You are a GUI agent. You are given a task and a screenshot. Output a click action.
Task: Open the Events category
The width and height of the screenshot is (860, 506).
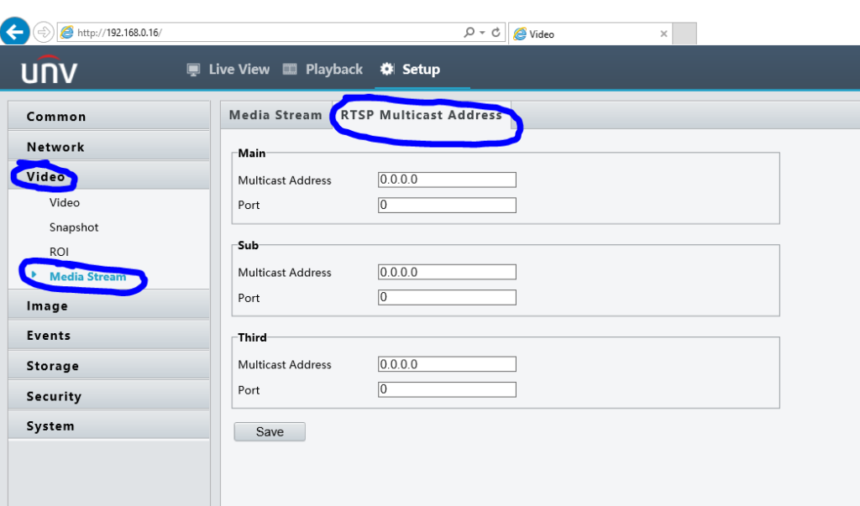[x=48, y=335]
